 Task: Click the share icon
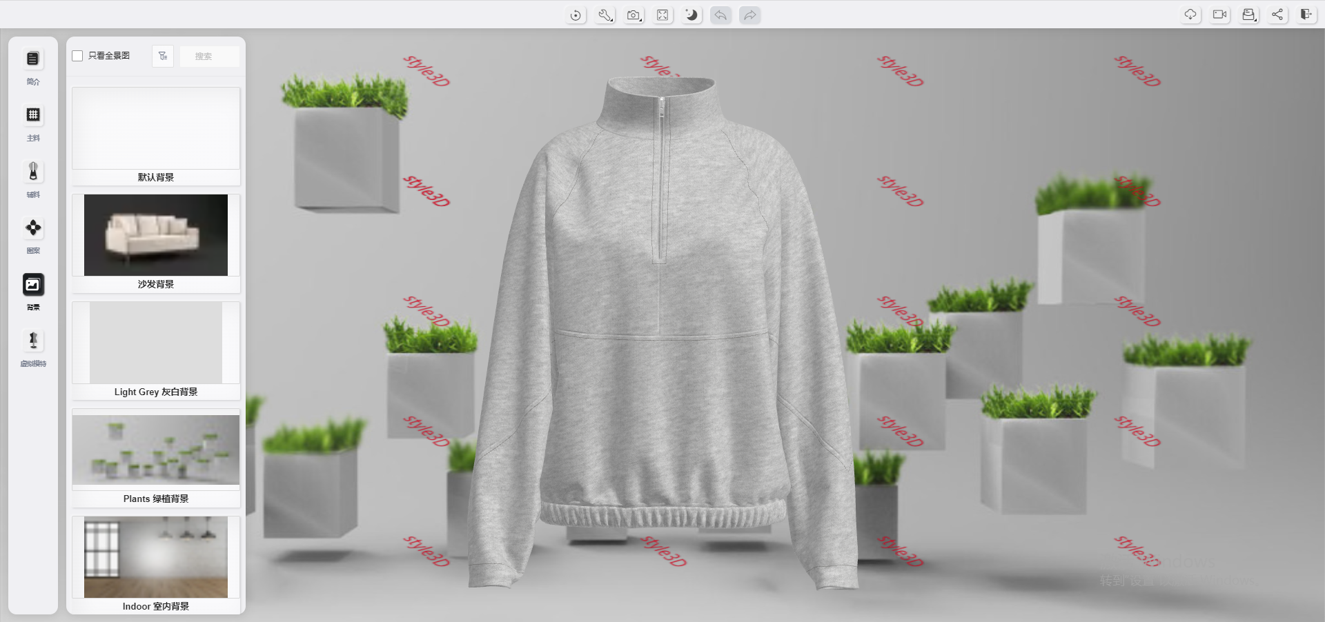click(x=1278, y=14)
